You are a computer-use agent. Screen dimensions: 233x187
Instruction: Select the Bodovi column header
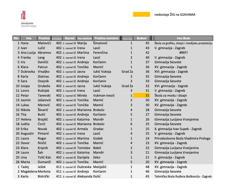coord(141,38)
